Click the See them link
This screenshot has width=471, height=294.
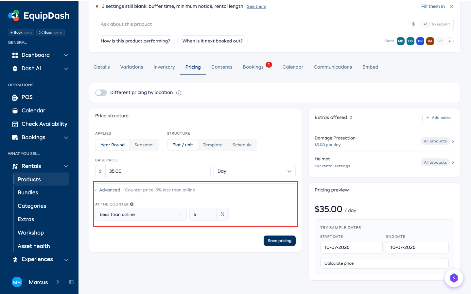[x=256, y=7]
